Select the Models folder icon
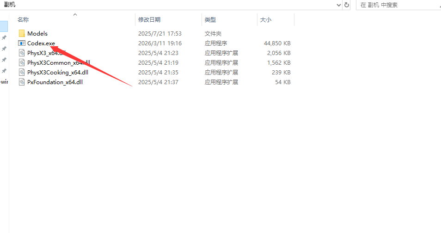This screenshot has width=441, height=233. 22,33
